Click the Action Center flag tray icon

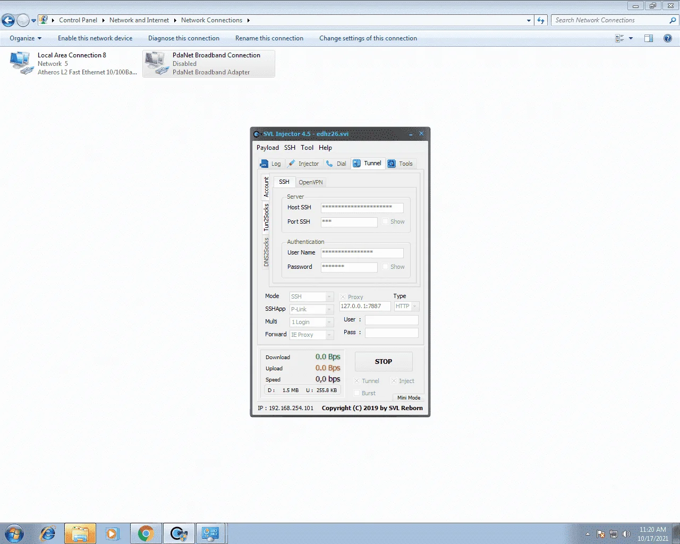(x=601, y=534)
